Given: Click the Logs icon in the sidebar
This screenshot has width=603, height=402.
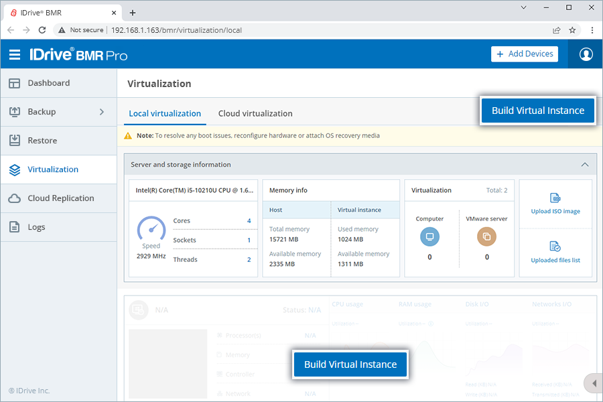Looking at the screenshot, I should click(15, 226).
